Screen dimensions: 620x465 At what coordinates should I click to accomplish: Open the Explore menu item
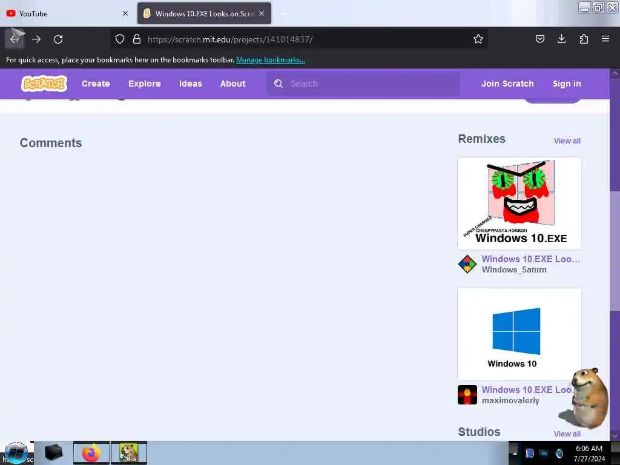(x=144, y=84)
